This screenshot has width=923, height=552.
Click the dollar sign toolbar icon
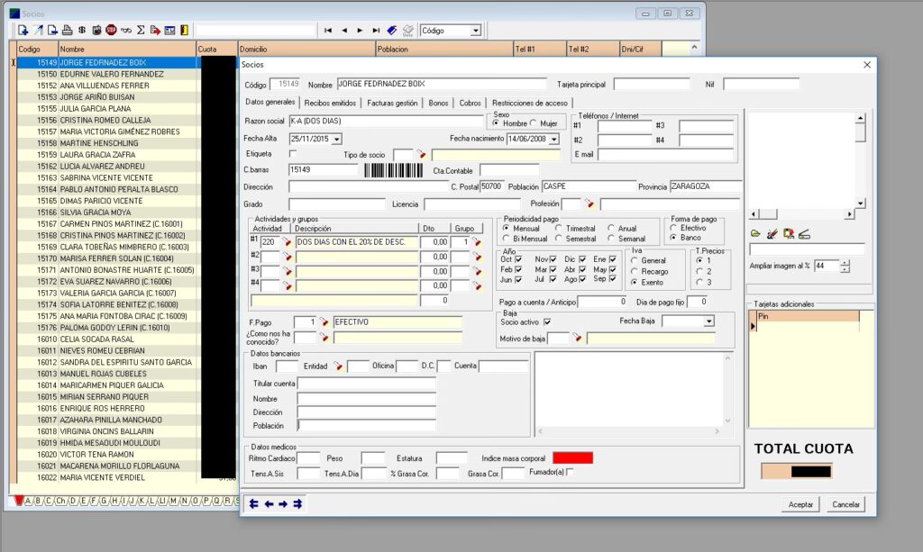pyautogui.click(x=82, y=31)
